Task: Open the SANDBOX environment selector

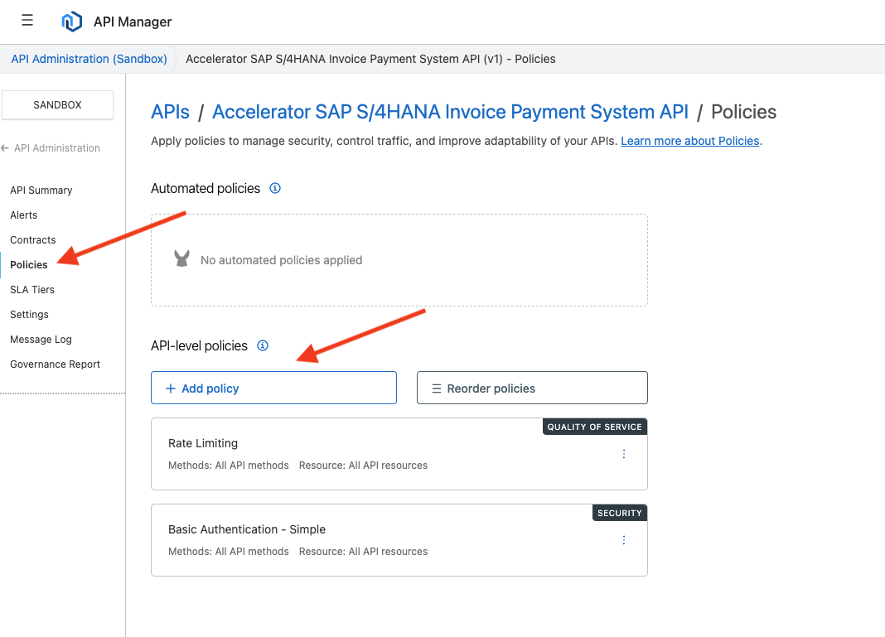Action: click(58, 105)
